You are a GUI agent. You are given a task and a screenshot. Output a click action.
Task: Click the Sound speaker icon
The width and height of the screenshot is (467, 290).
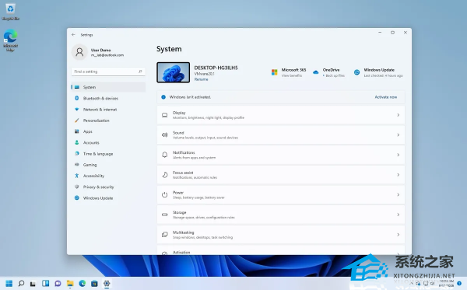(165, 135)
